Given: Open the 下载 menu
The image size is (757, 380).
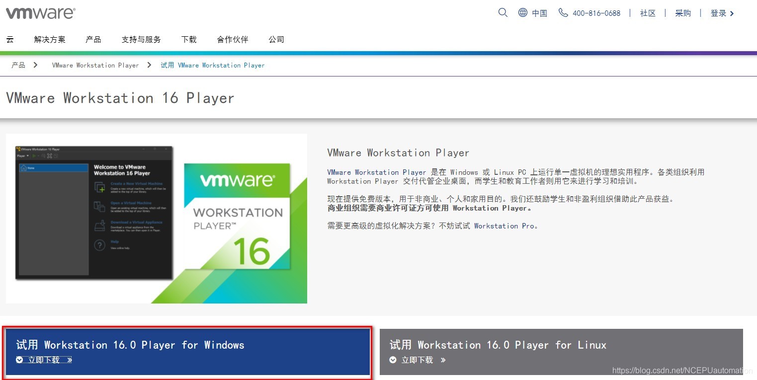Looking at the screenshot, I should [x=189, y=39].
